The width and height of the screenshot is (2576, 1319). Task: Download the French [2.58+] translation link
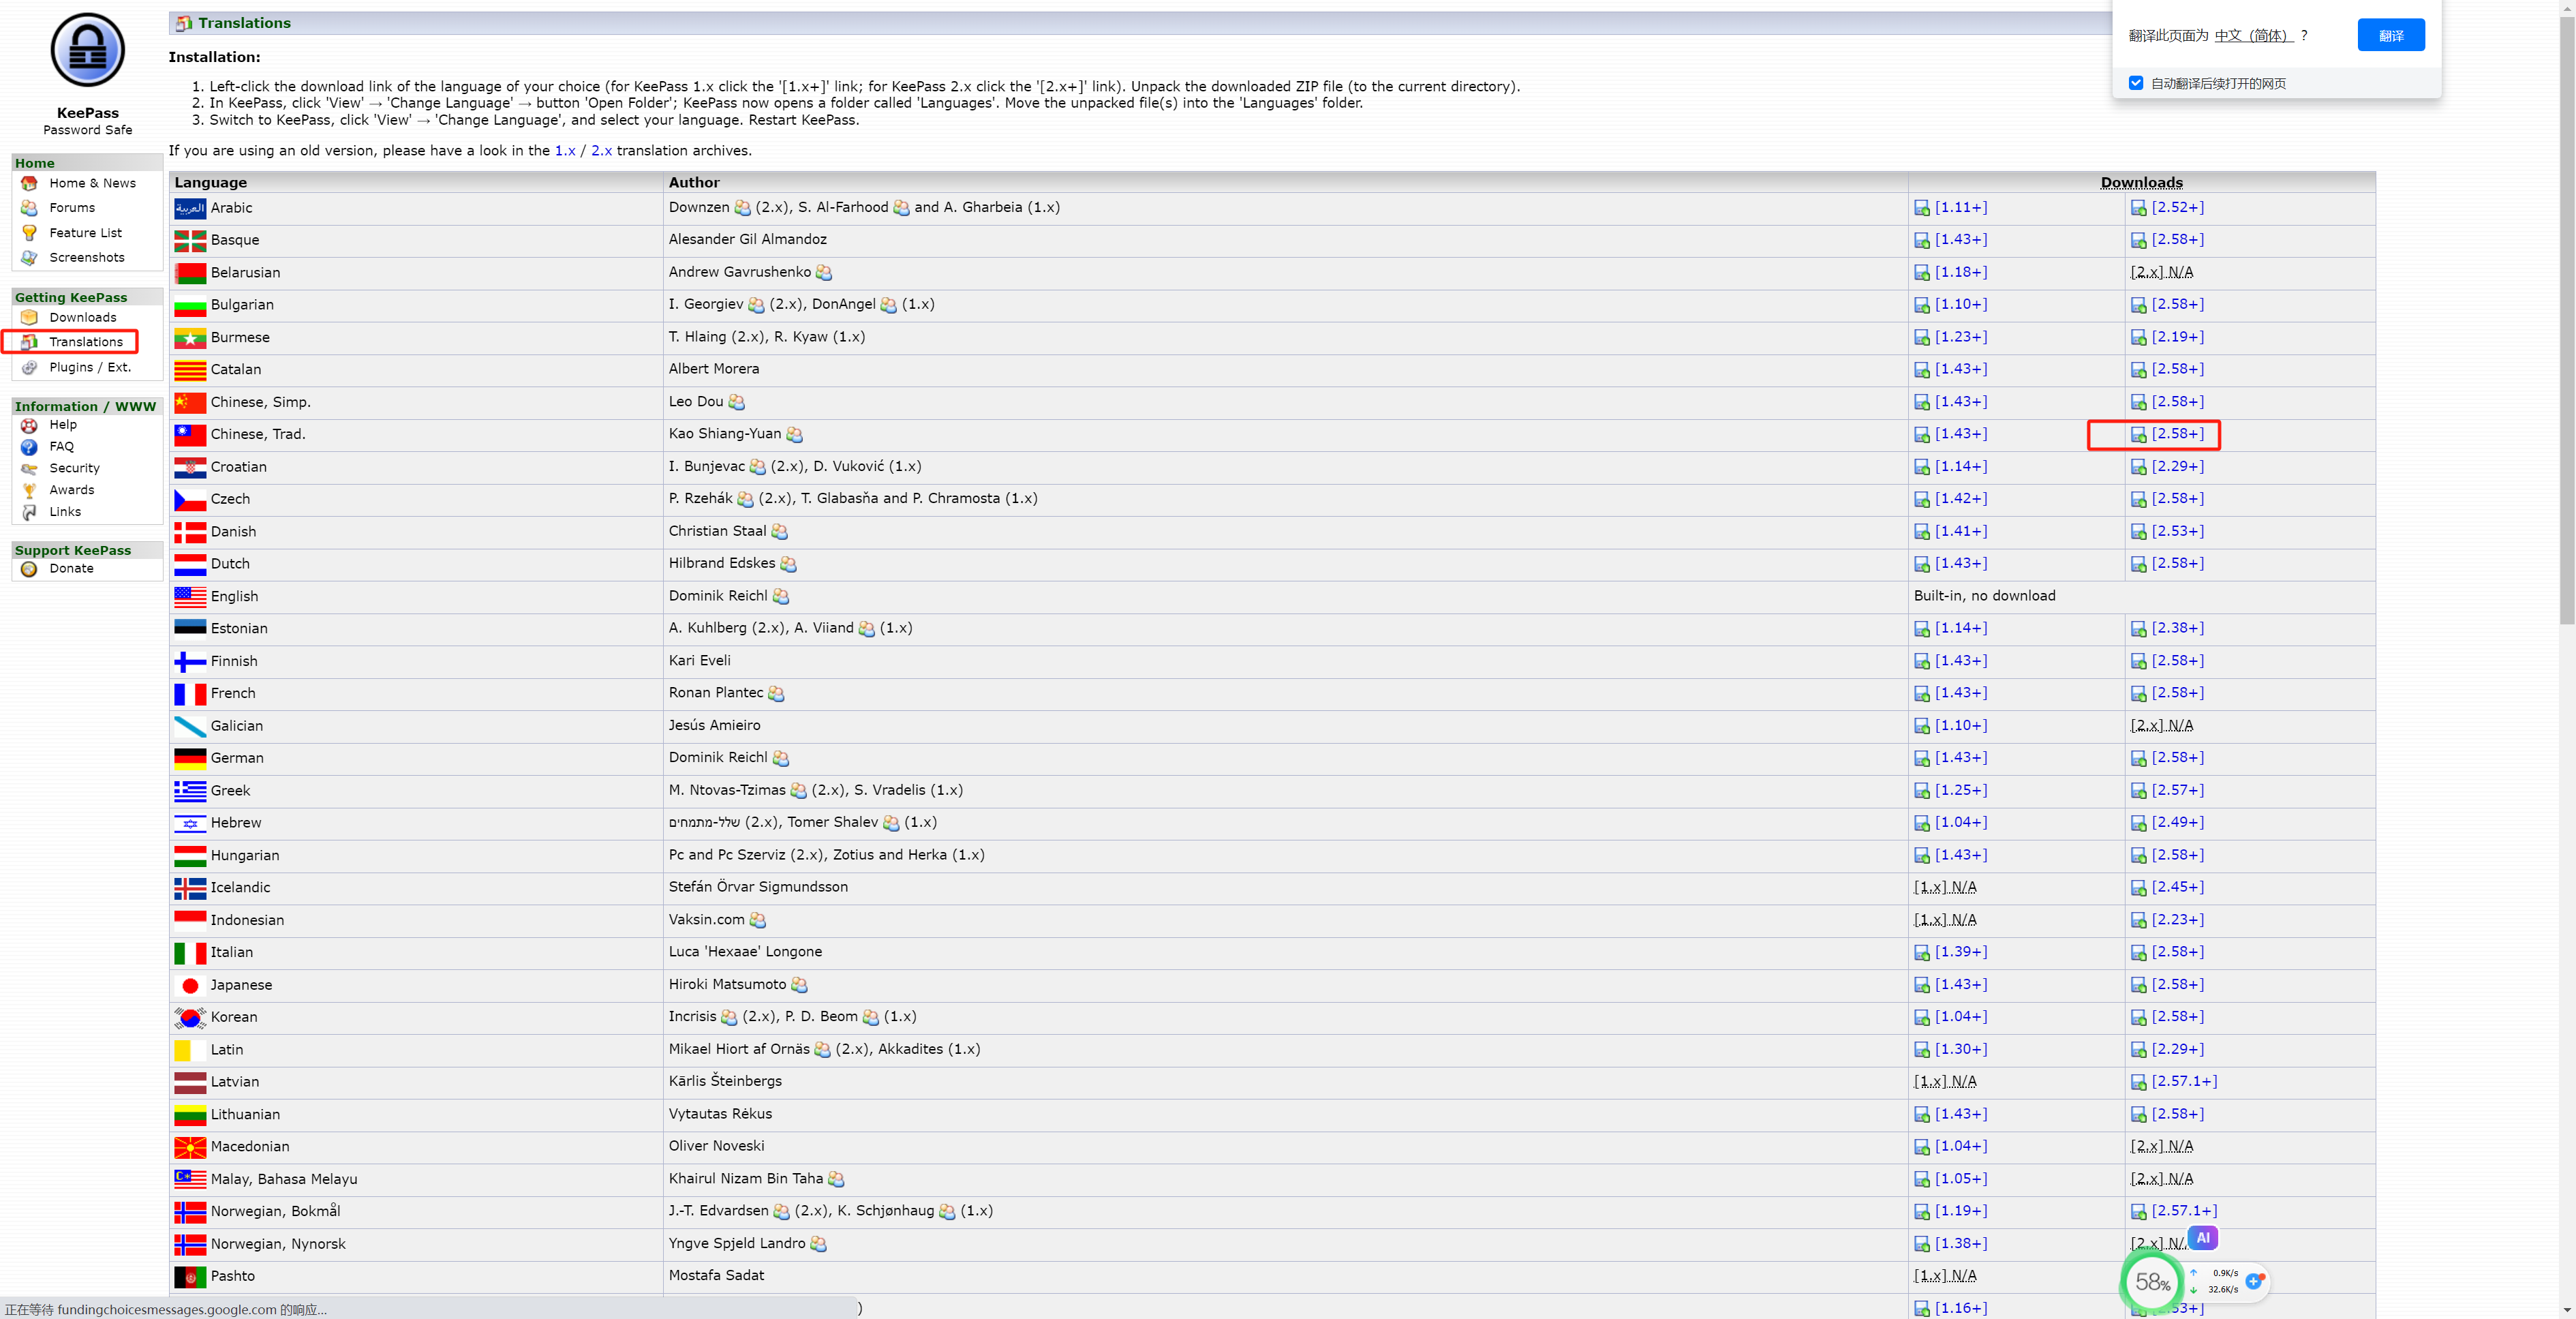coord(2177,693)
